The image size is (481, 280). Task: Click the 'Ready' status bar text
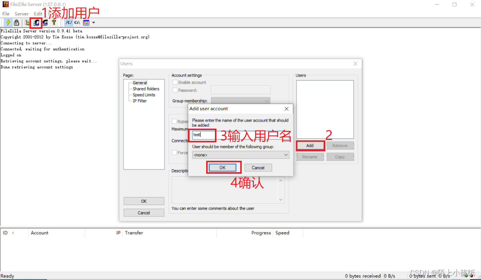pyautogui.click(x=8, y=276)
